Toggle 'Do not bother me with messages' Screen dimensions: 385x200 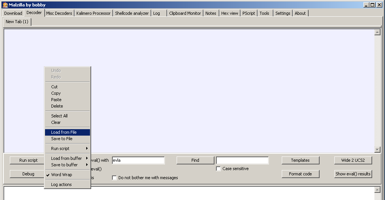pyautogui.click(x=115, y=178)
